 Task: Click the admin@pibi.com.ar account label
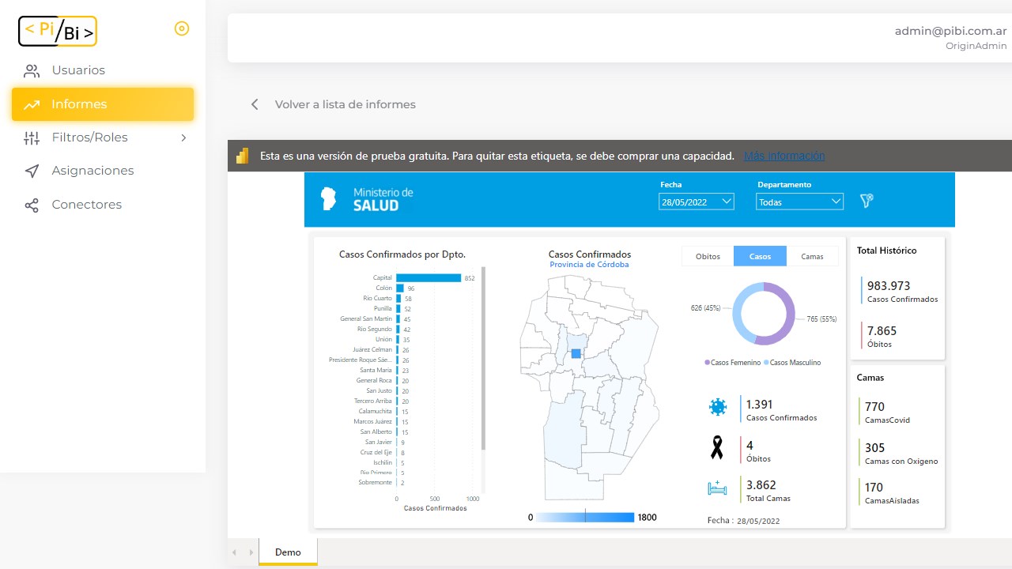click(x=950, y=32)
